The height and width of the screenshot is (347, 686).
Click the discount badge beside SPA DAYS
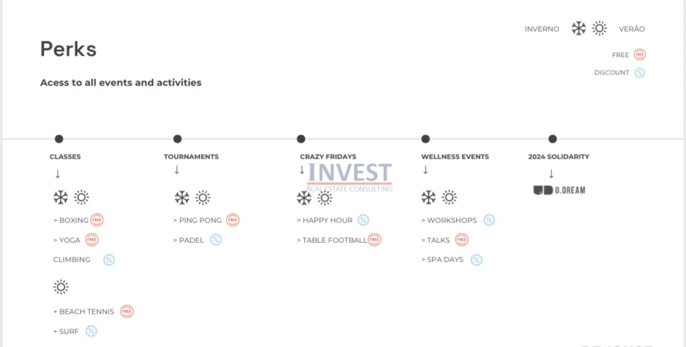[476, 260]
